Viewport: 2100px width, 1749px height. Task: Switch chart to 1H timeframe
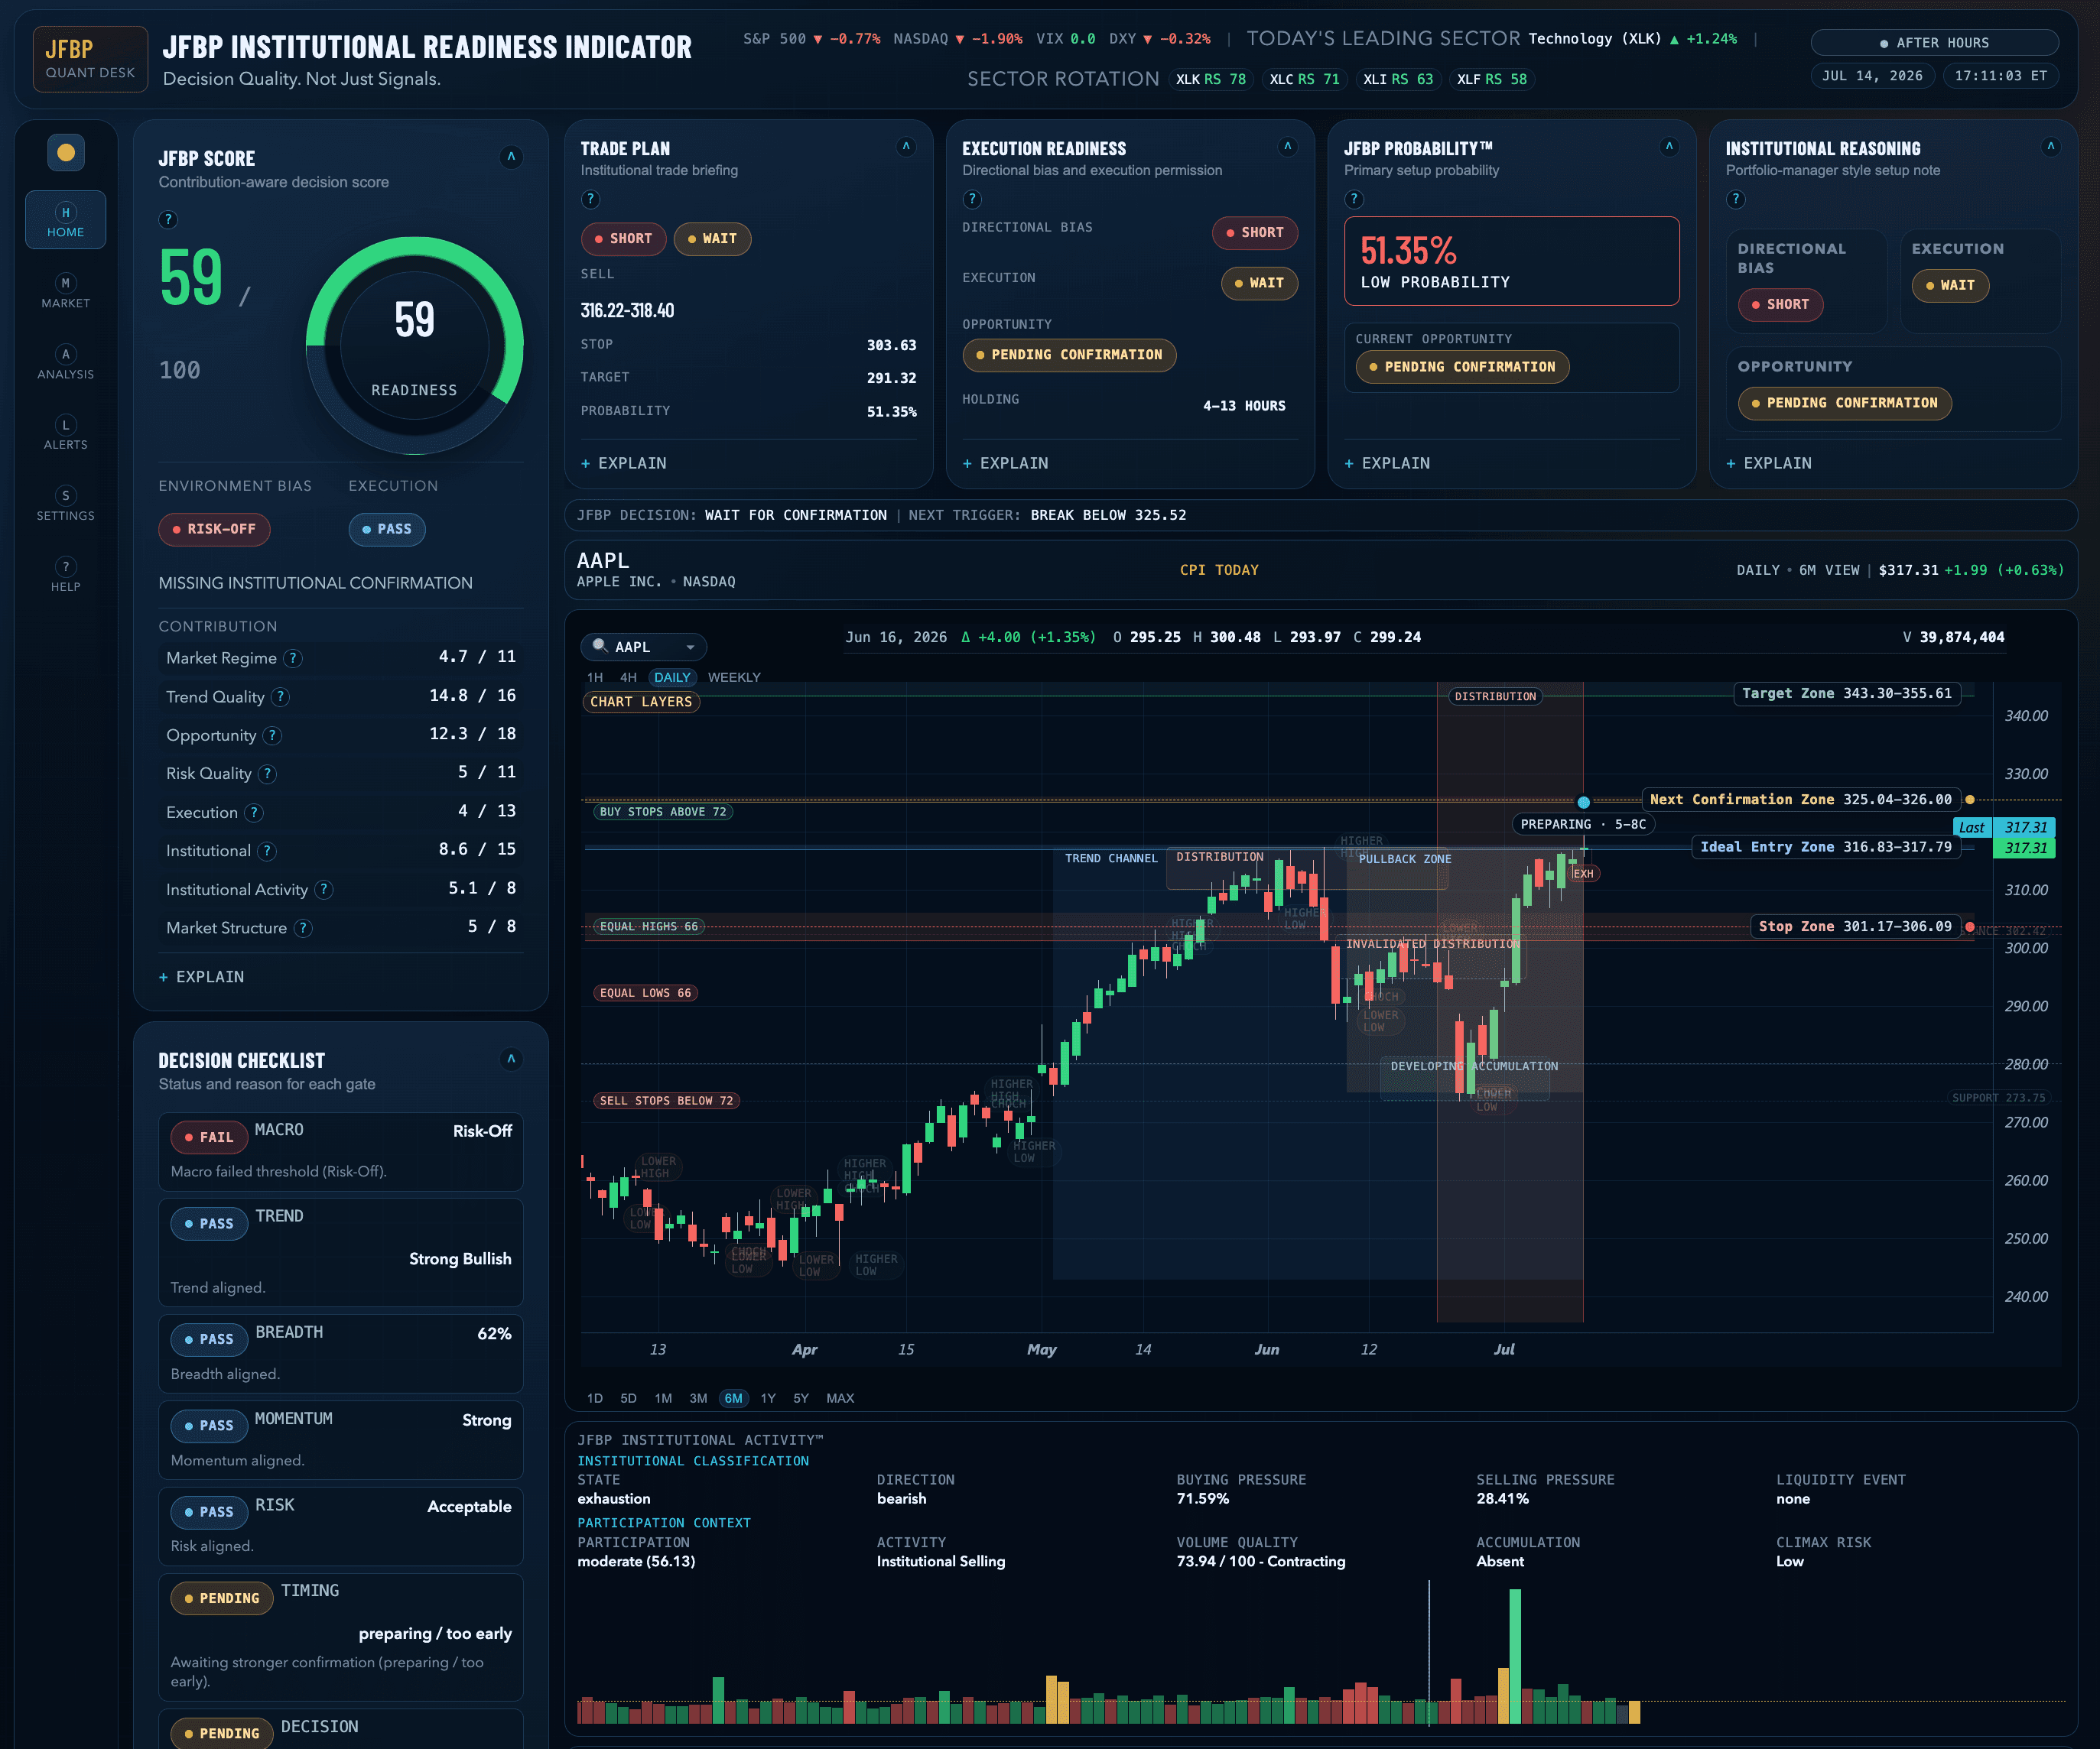tap(595, 677)
